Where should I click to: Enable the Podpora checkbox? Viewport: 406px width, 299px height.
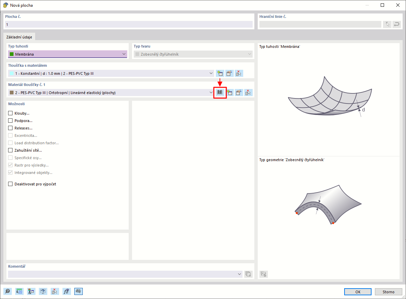[x=10, y=121]
